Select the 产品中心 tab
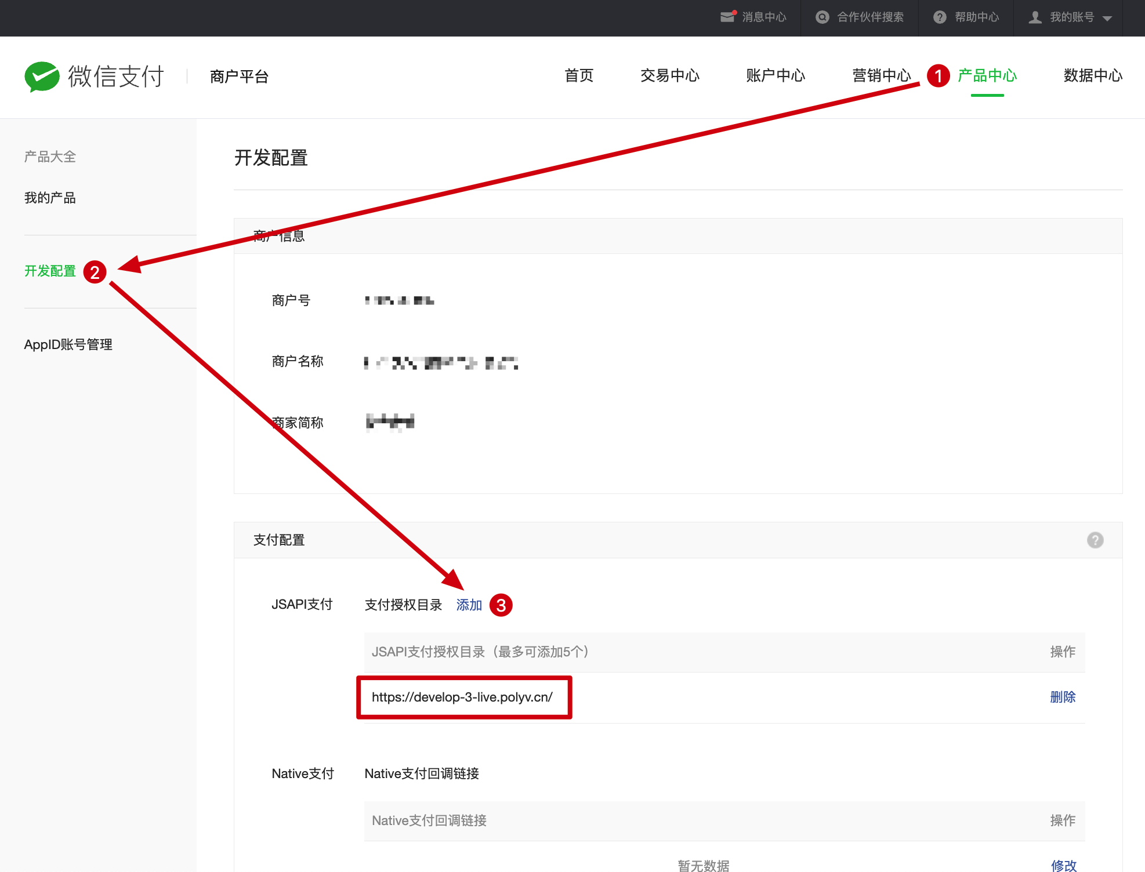Screen dimensions: 1145x872 (x=987, y=75)
